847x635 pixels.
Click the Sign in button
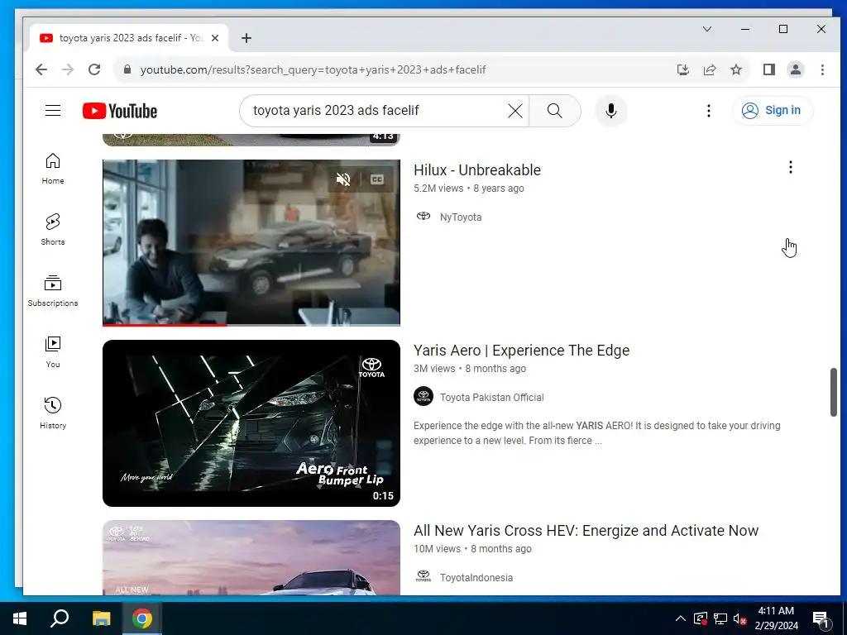click(773, 111)
